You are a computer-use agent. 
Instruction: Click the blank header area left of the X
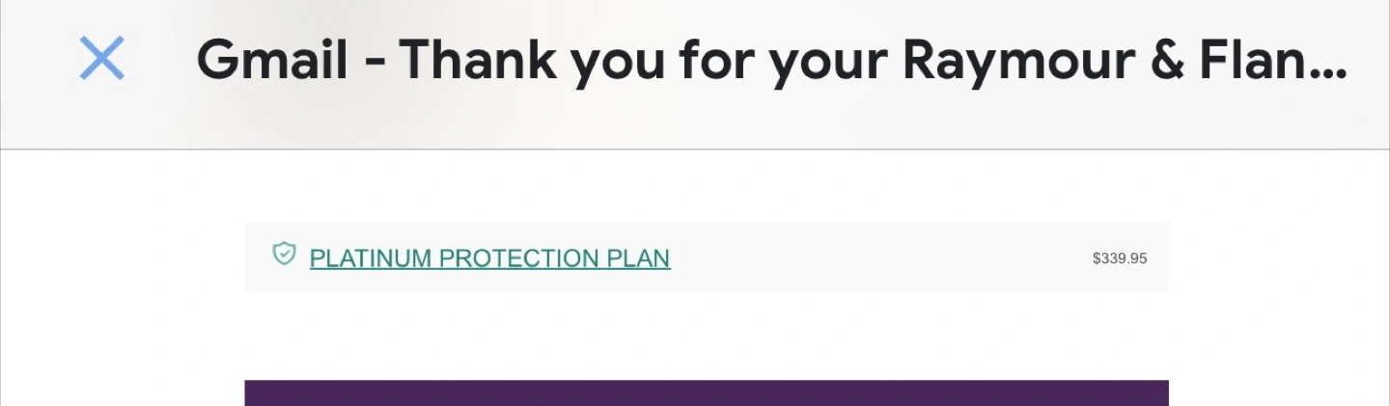pyautogui.click(x=39, y=74)
